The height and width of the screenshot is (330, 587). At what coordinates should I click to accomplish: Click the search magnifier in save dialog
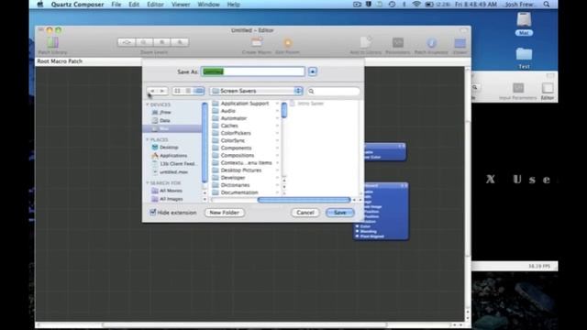point(311,92)
